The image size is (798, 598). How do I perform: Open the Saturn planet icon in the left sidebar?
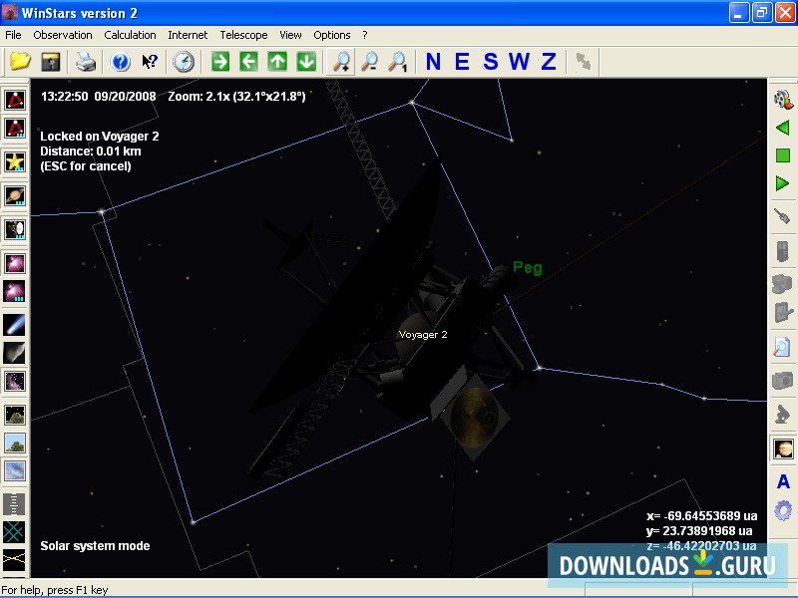pos(14,193)
